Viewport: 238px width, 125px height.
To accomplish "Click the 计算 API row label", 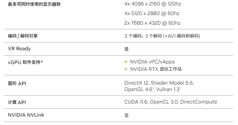I will click(17, 102).
